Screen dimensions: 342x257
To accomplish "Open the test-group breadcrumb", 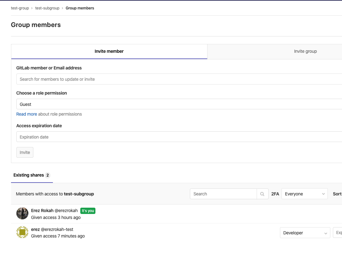I will tap(20, 8).
